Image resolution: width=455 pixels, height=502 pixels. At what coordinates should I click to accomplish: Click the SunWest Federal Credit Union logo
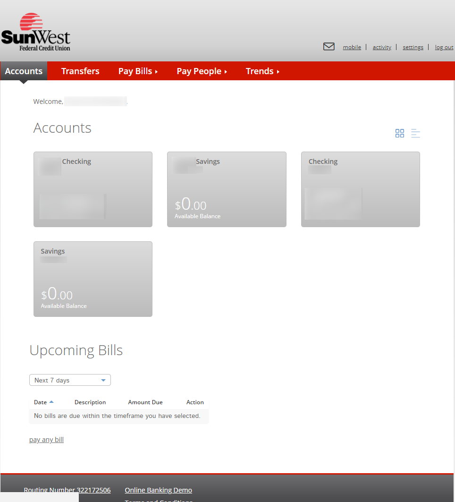click(x=36, y=32)
